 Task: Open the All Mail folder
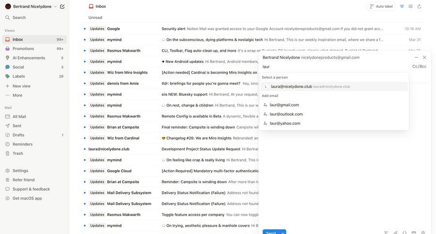(34, 117)
